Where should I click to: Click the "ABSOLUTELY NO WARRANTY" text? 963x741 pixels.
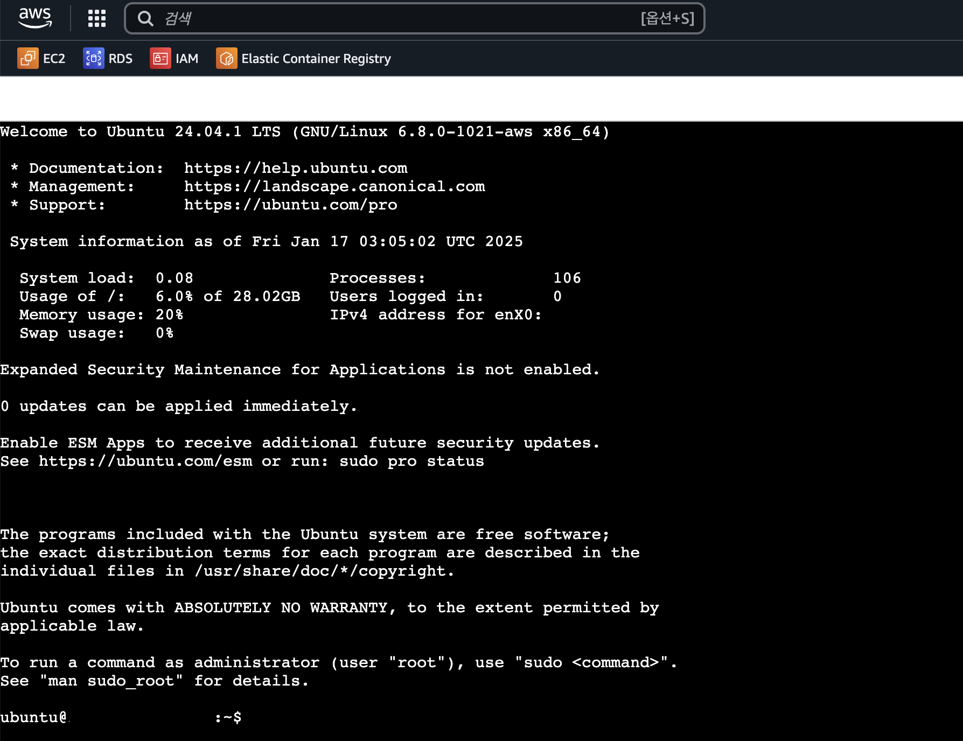coord(281,608)
